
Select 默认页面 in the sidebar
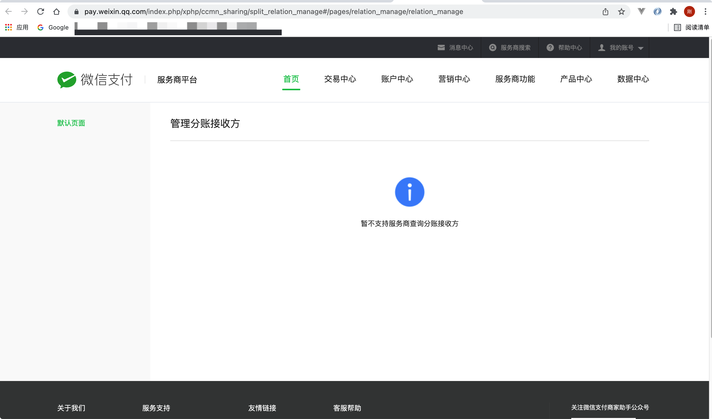point(71,123)
